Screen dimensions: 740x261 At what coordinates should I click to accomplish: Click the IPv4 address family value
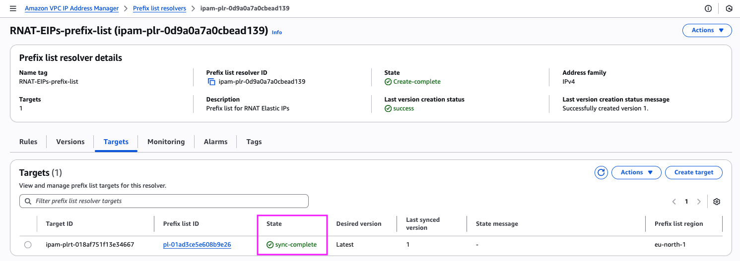pyautogui.click(x=569, y=82)
